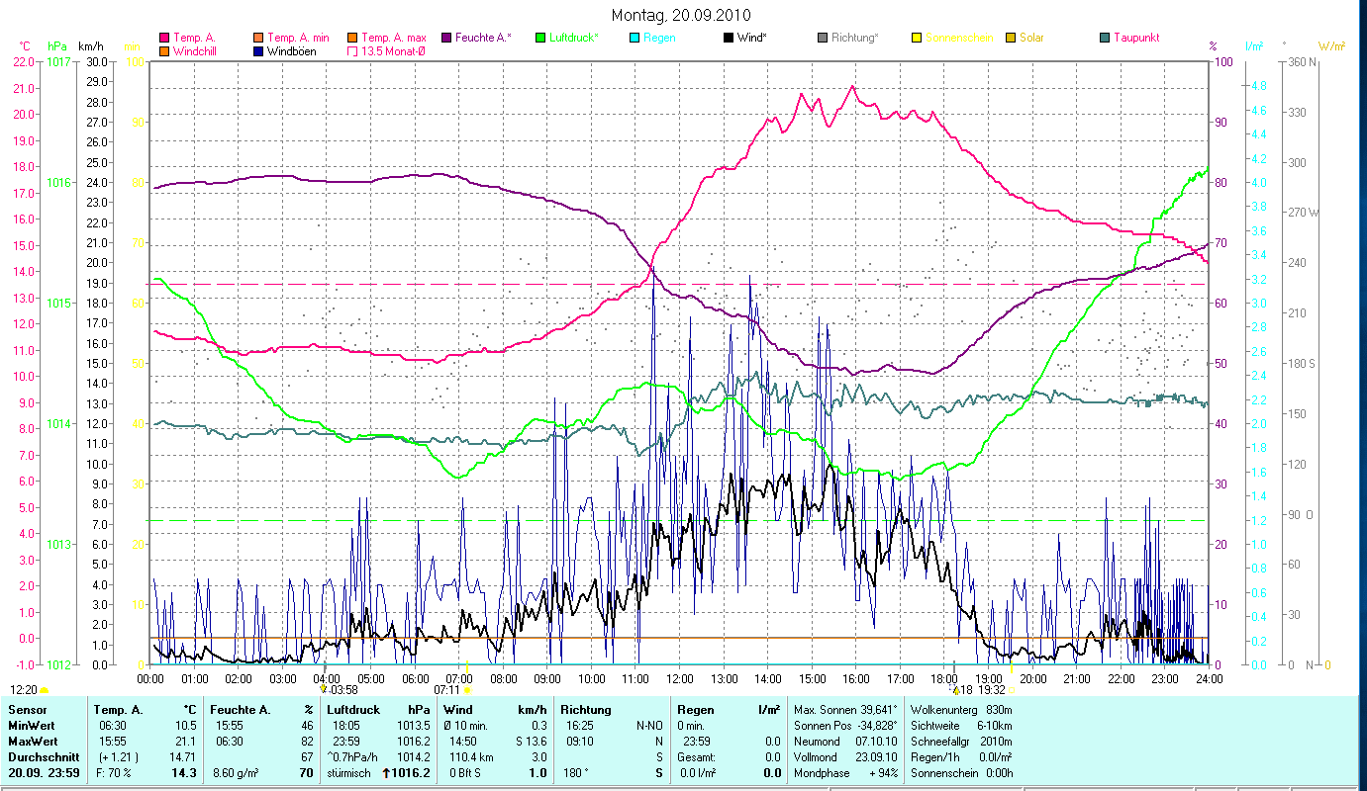Toggle the 13.5 Monat-Ø legend box
Viewport: 1367px width, 791px height.
click(353, 51)
